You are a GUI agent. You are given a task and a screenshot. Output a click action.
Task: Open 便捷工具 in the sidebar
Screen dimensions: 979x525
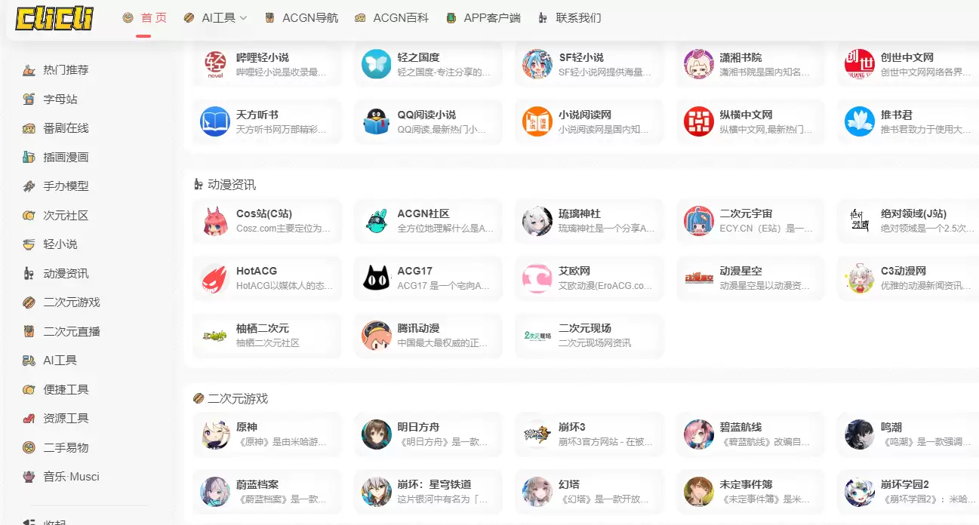point(66,389)
